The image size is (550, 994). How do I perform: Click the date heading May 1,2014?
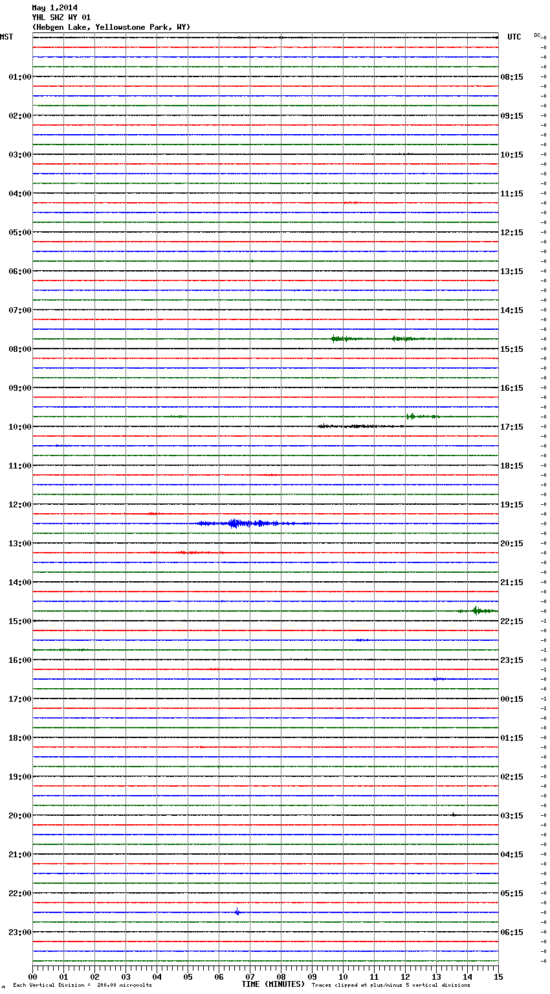pos(55,8)
